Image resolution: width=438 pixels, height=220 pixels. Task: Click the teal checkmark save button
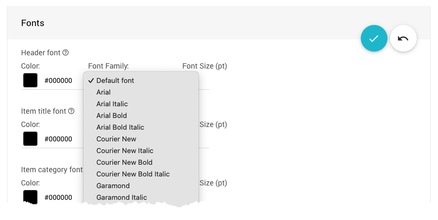374,39
